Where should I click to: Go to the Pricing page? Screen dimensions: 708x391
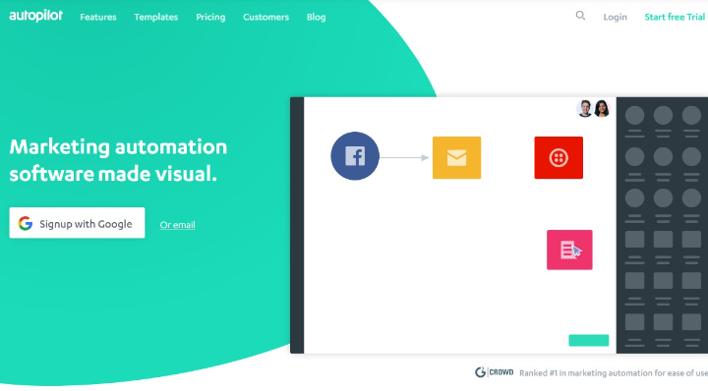pos(210,17)
